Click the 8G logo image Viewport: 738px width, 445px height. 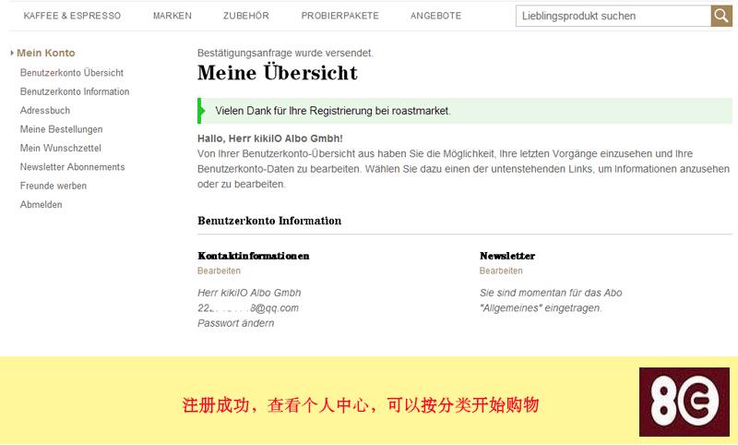684,402
